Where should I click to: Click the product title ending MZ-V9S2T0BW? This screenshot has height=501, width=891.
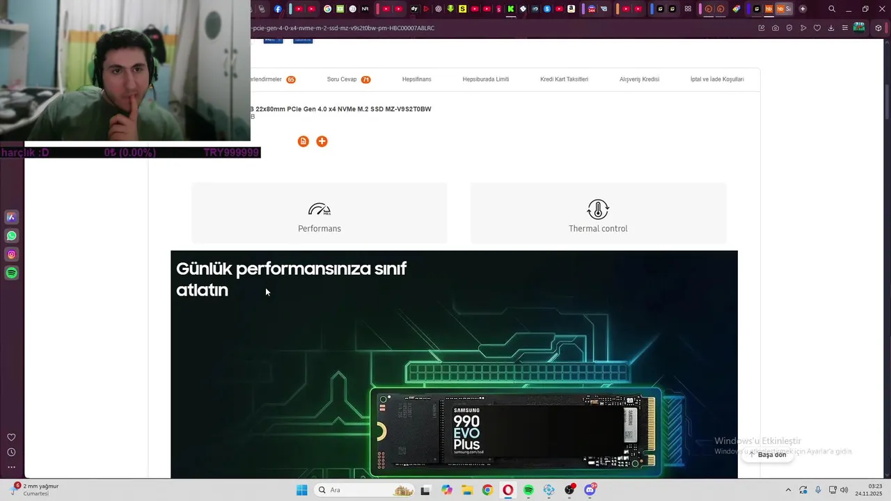pos(341,109)
